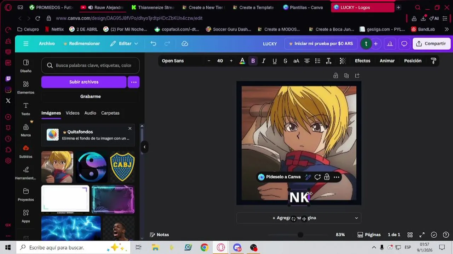The height and width of the screenshot is (254, 453).
Task: Toggle uppercase aA text option
Action: (296, 61)
